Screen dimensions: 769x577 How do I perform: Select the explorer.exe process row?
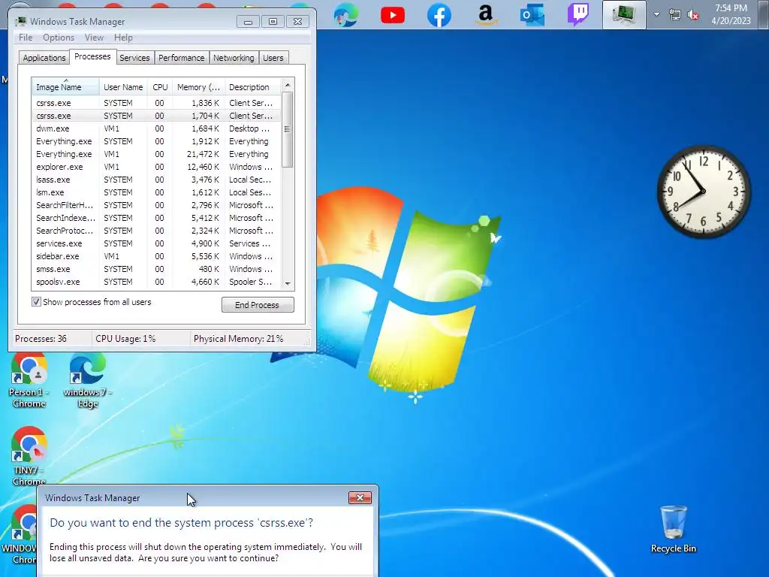pos(156,167)
